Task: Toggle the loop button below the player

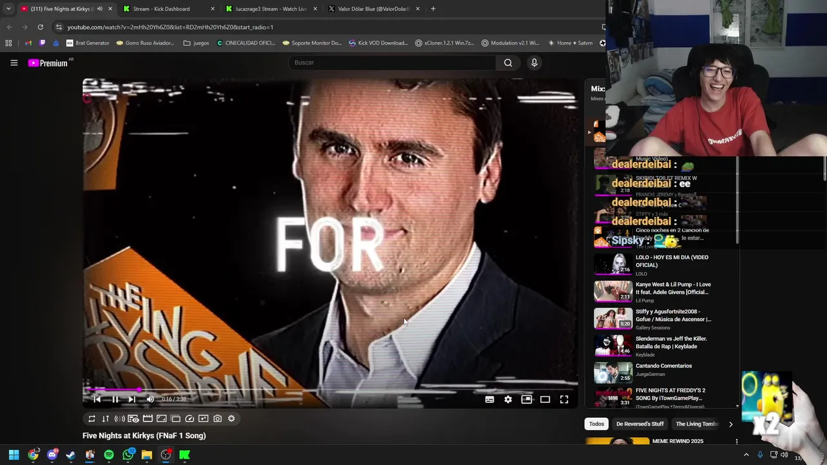Action: click(92, 418)
